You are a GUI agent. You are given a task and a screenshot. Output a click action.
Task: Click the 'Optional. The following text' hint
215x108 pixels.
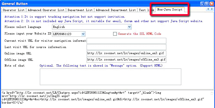point(101,65)
